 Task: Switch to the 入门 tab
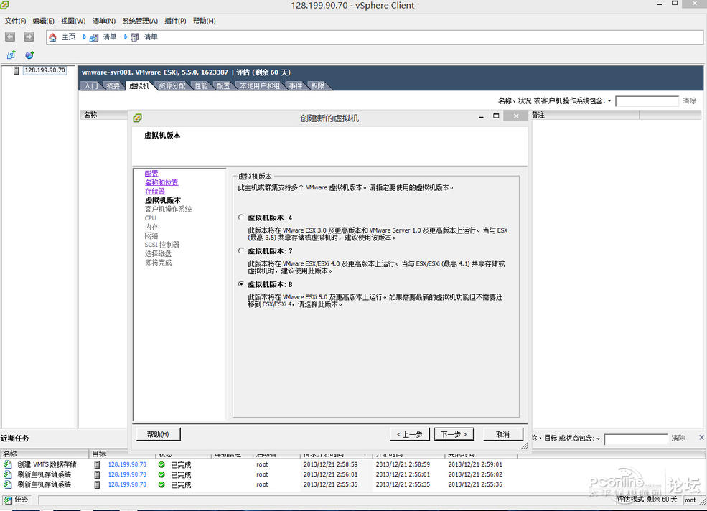(90, 85)
